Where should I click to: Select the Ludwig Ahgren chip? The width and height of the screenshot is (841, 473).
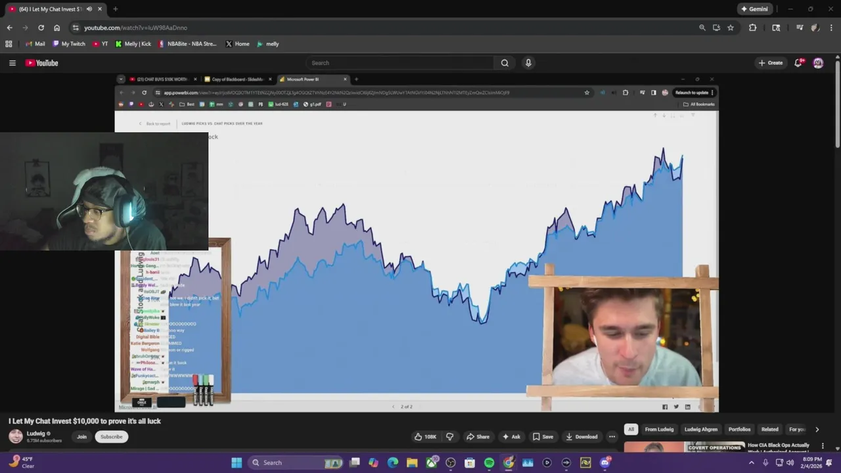701,430
